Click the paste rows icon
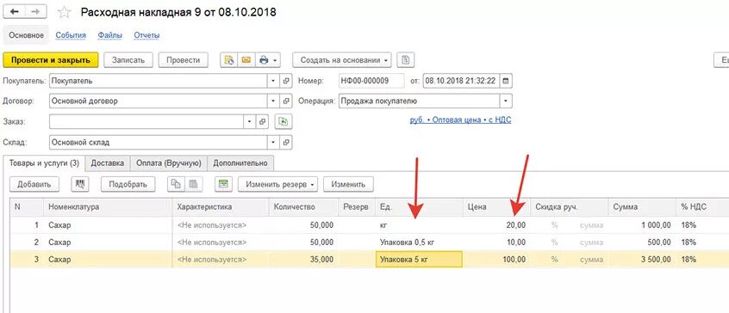The image size is (729, 313). click(194, 184)
